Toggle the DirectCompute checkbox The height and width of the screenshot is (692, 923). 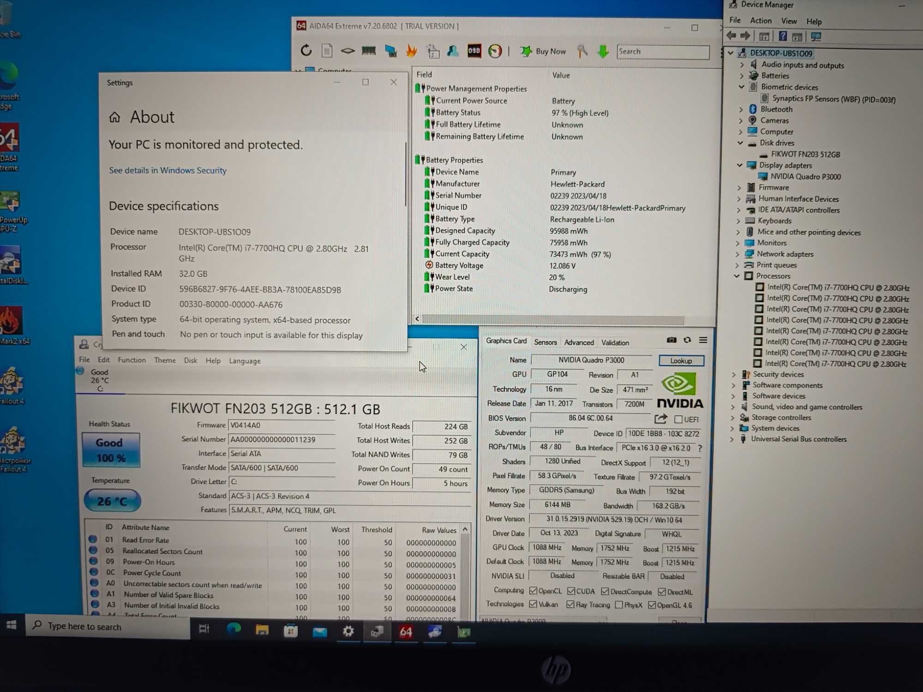coord(605,591)
